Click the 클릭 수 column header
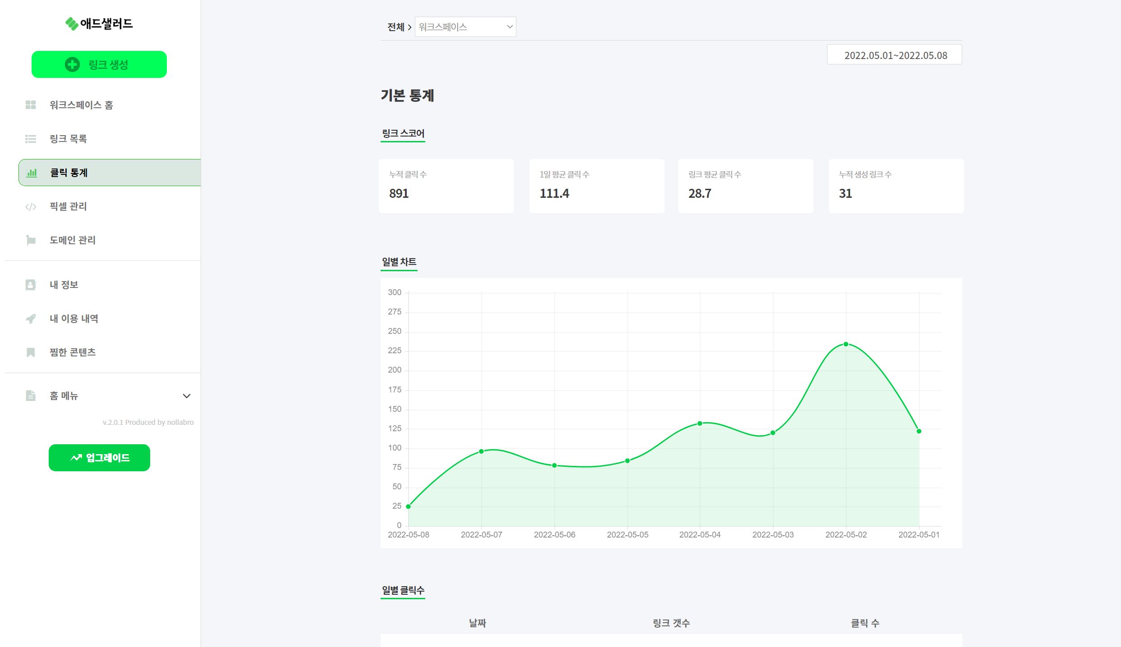Viewport: 1121px width, 647px height. pos(865,623)
